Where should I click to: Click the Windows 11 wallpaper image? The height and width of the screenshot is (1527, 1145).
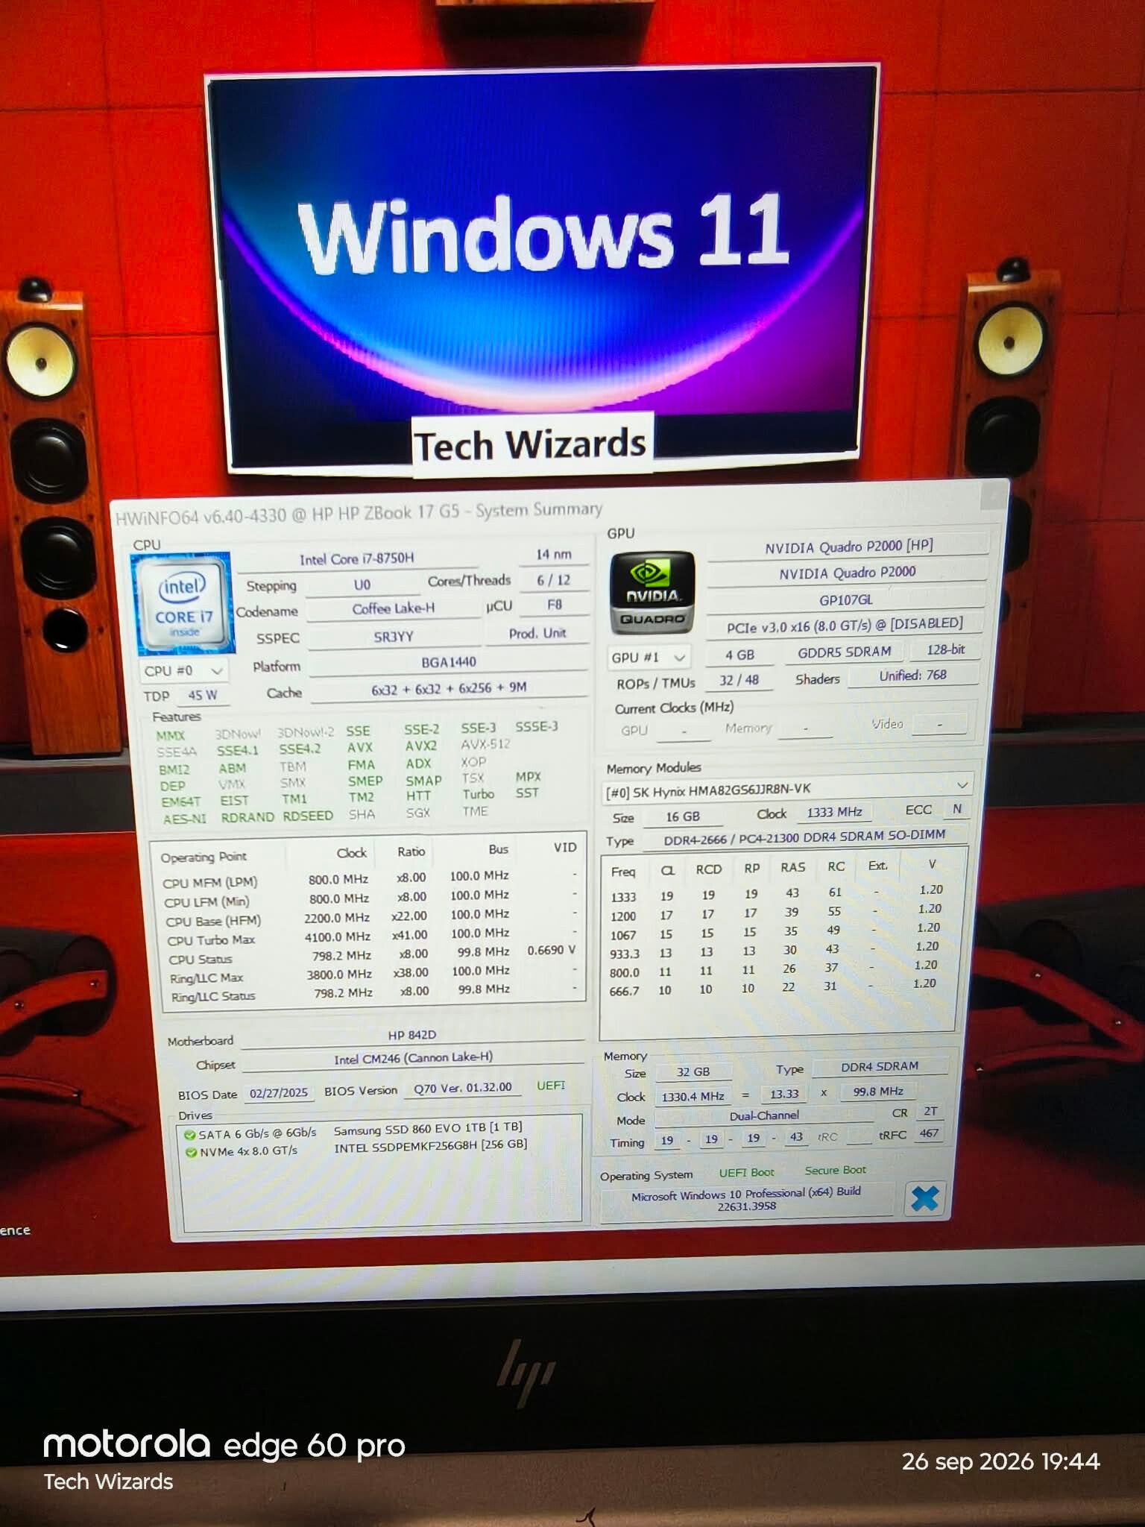click(541, 268)
